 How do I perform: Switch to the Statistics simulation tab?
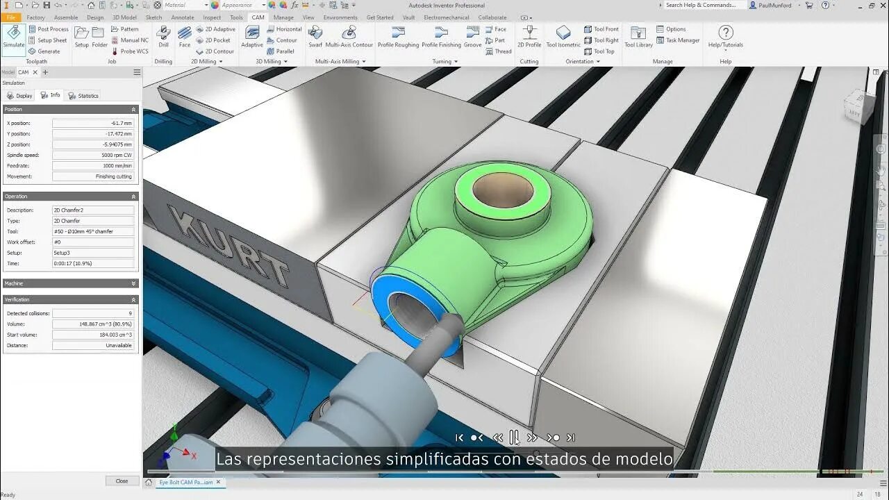click(x=83, y=96)
